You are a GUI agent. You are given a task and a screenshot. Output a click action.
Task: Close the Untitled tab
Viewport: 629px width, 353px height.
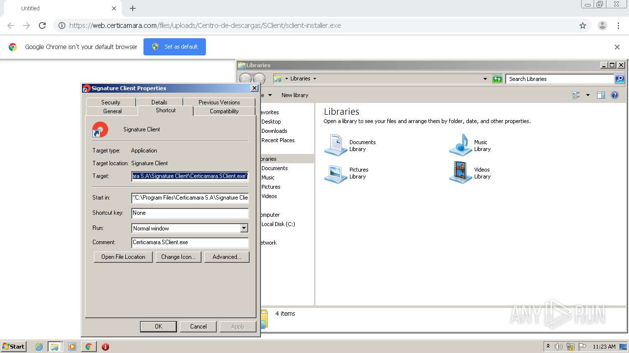point(114,8)
